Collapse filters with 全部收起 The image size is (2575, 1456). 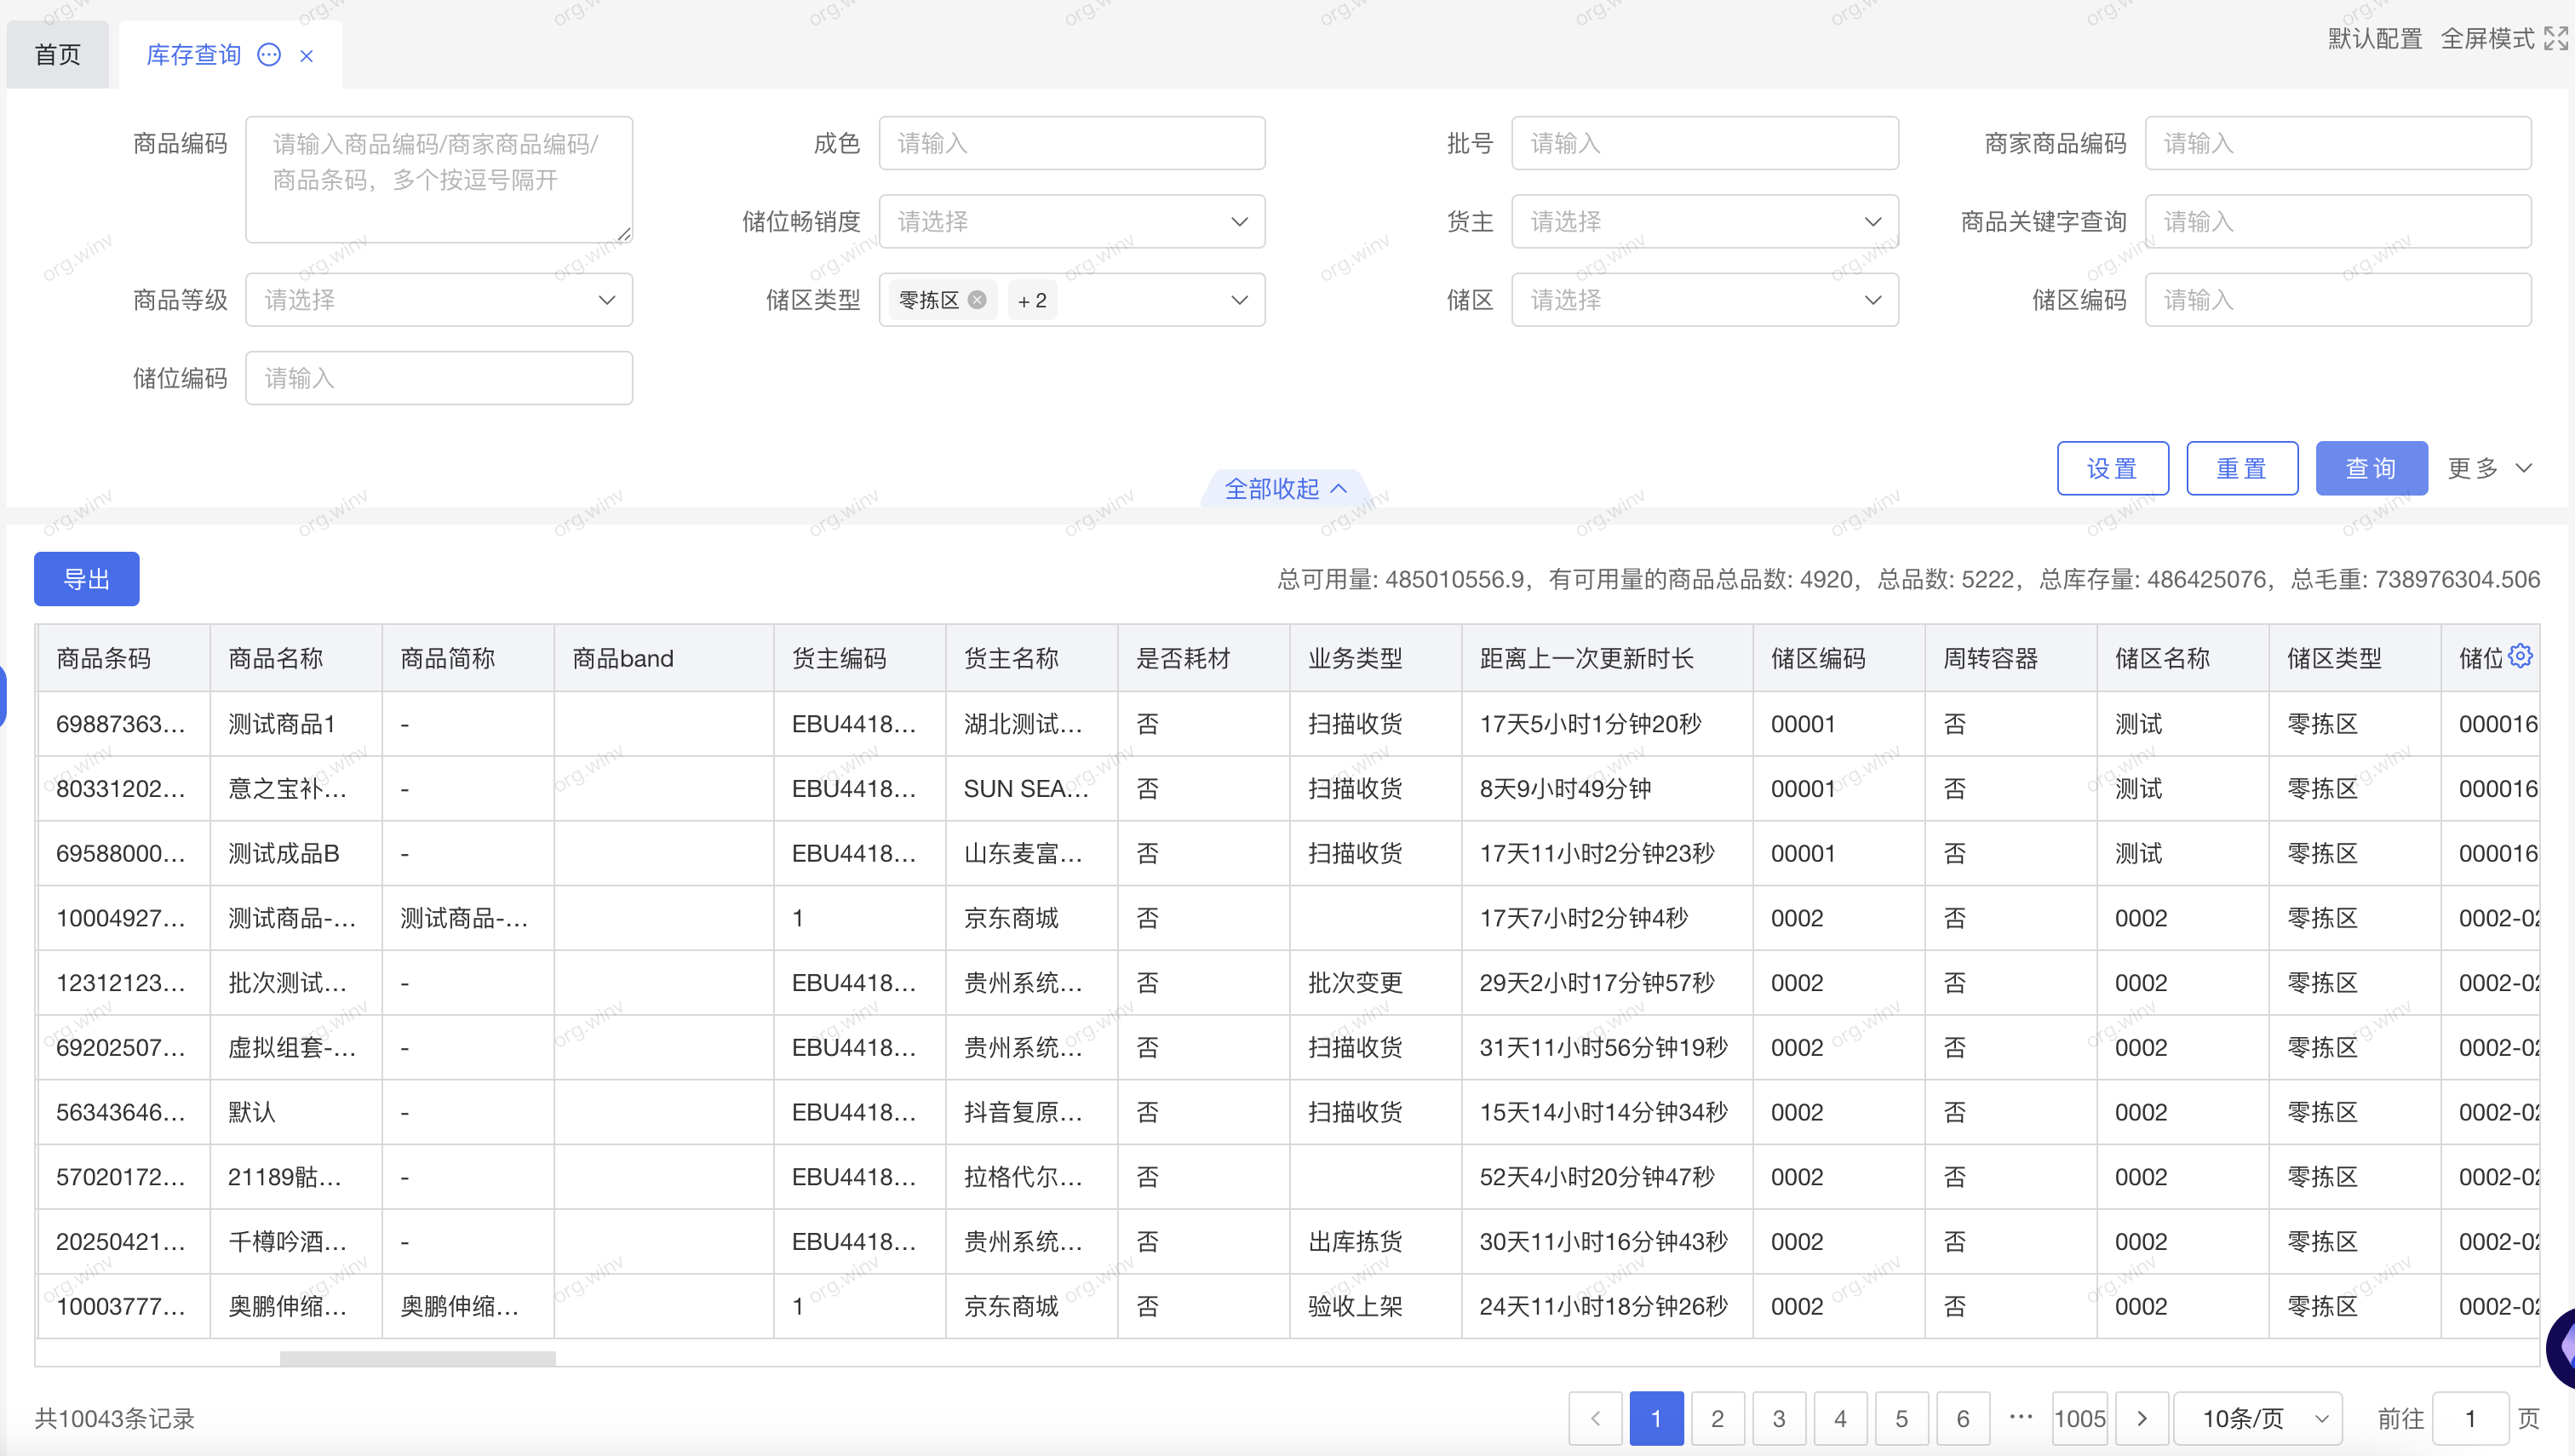pyautogui.click(x=1285, y=488)
